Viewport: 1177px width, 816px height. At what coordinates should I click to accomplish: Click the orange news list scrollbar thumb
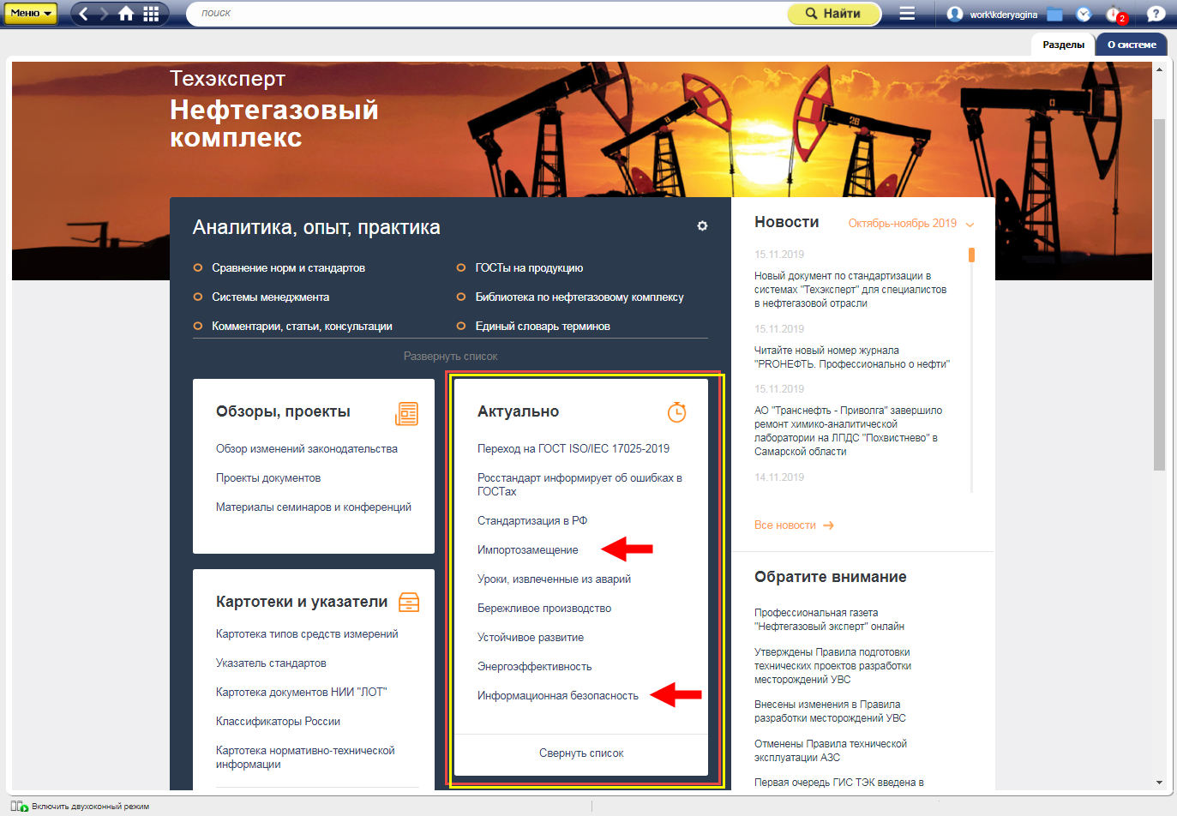pos(971,255)
